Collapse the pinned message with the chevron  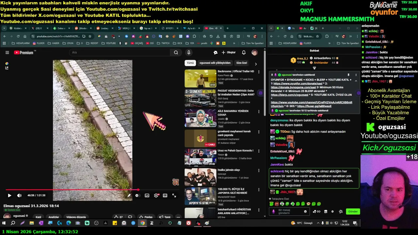point(356,81)
